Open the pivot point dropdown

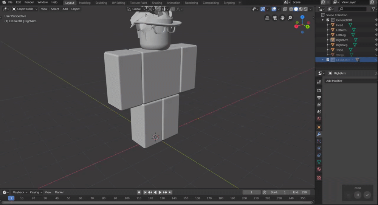[151, 9]
